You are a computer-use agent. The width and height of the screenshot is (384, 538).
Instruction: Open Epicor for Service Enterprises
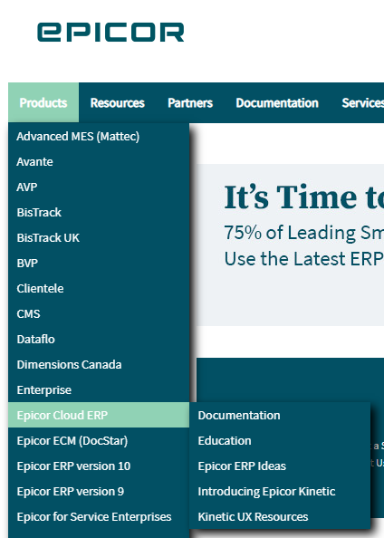pos(99,517)
